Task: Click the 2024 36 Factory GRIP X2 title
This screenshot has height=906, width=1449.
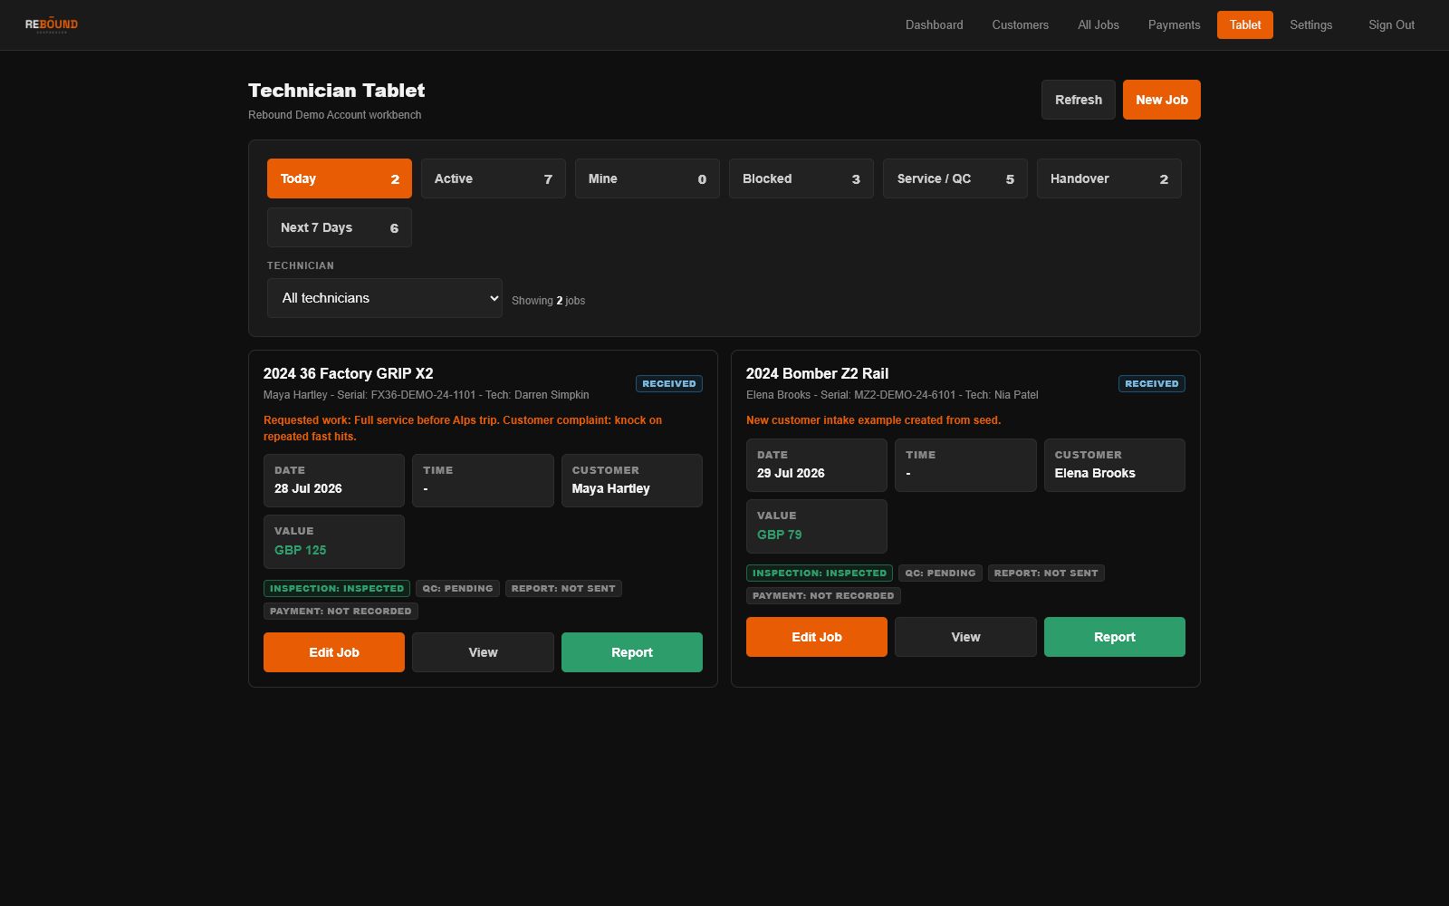Action: click(348, 373)
